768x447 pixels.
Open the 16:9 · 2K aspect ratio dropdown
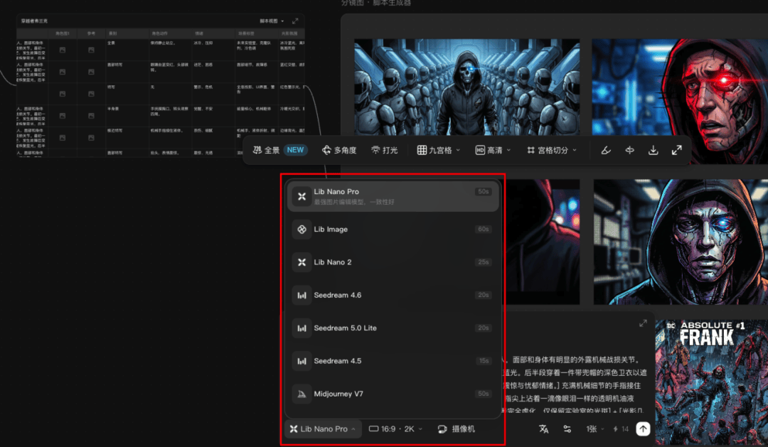(x=395, y=429)
